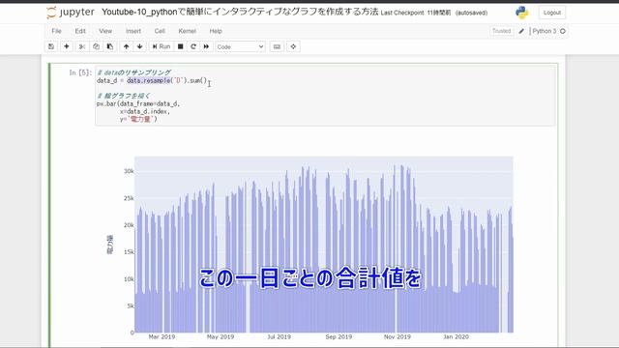Image resolution: width=619 pixels, height=348 pixels.
Task: Open the Insert menu
Action: pos(133,31)
